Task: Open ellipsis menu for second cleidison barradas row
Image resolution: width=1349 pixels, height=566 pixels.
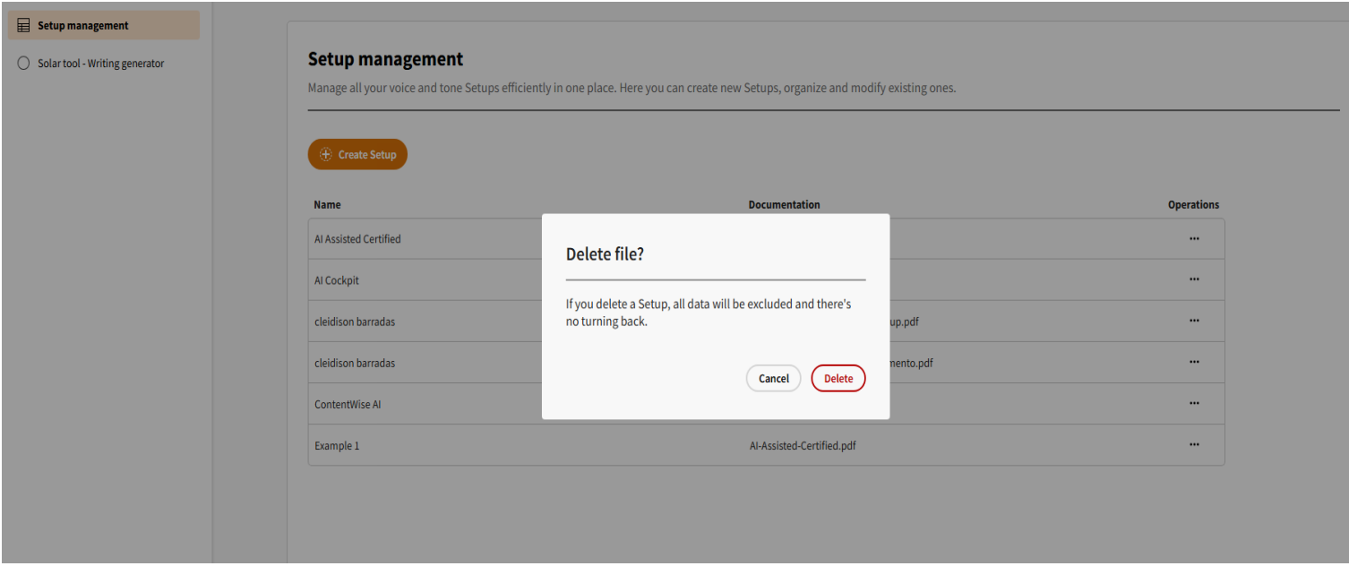Action: [1193, 362]
